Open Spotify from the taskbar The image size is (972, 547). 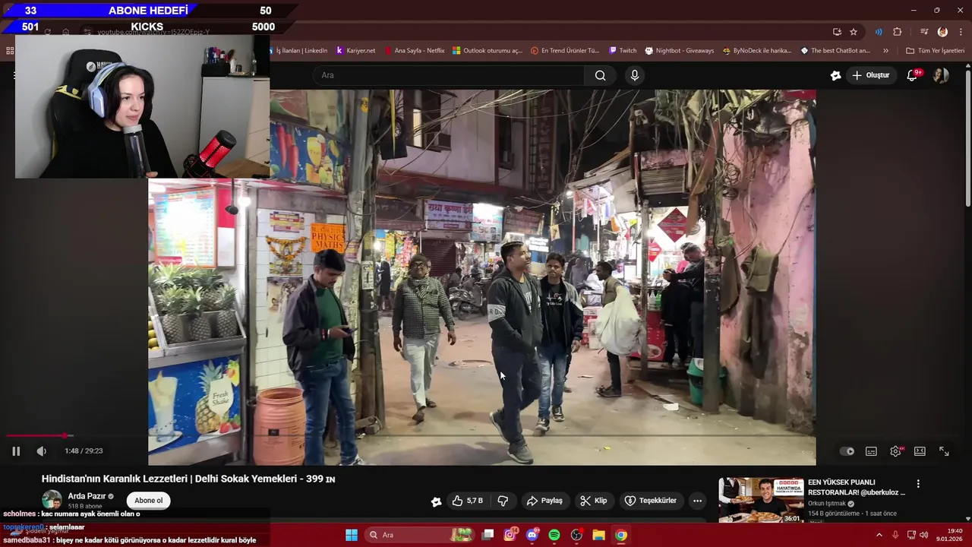554,535
